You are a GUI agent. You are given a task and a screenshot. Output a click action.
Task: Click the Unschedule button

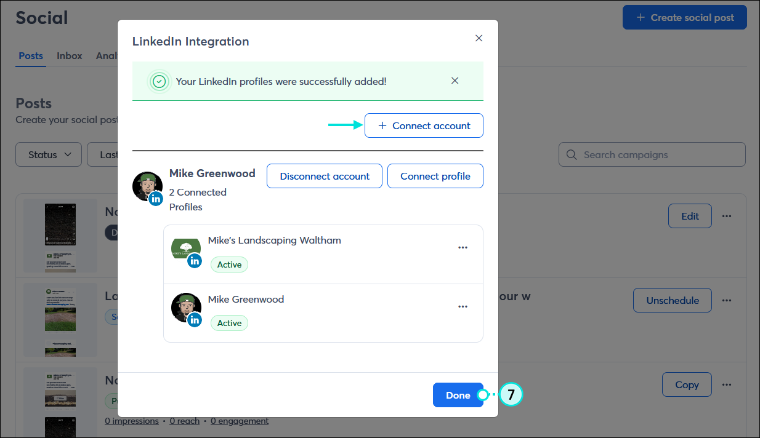pos(673,300)
